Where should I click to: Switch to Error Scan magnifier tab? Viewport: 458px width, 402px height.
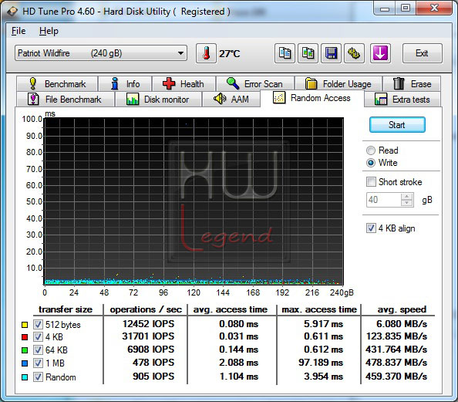point(255,84)
